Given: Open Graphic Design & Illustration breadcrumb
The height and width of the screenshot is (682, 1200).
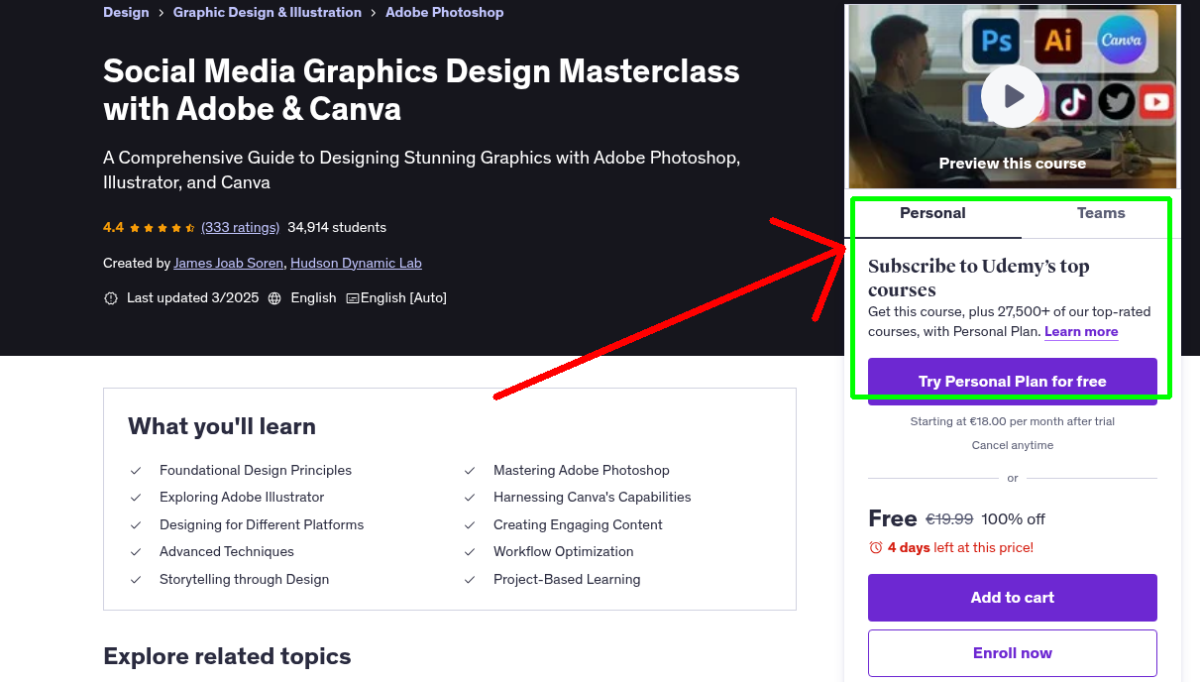Looking at the screenshot, I should coord(268,13).
